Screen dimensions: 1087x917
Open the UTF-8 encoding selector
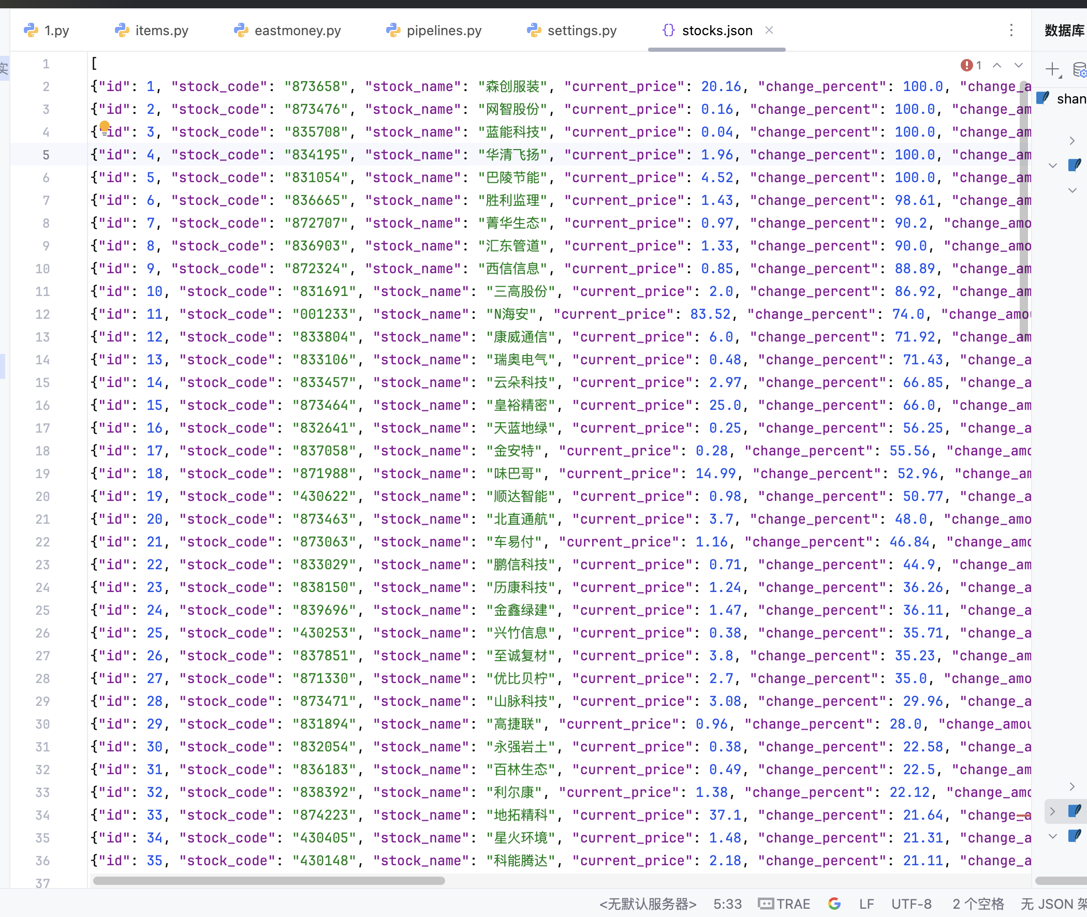coord(911,904)
